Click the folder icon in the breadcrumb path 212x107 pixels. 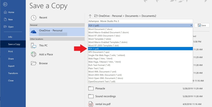[96, 16]
